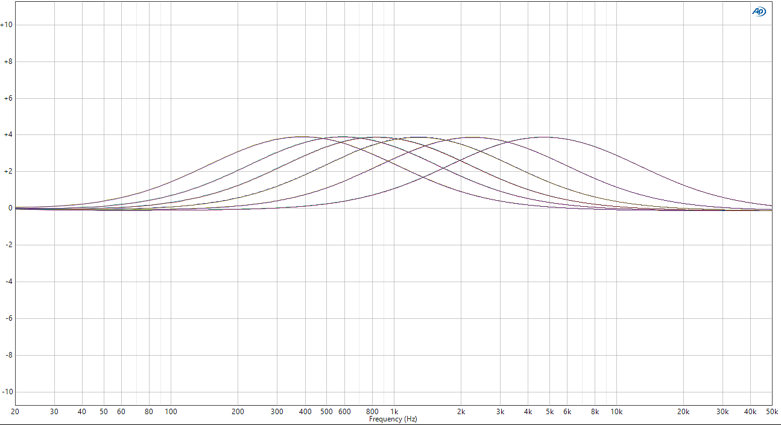
Task: Click the '+4' level axis label
Action: click(8, 135)
